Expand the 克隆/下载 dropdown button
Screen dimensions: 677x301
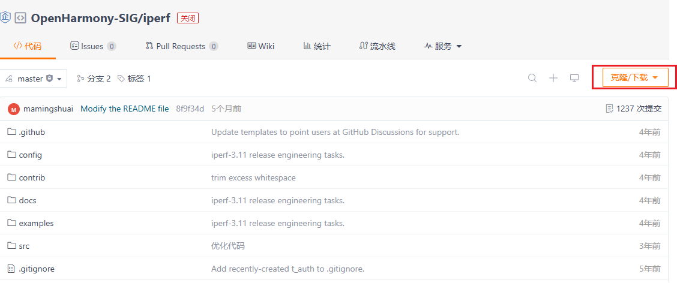click(636, 77)
